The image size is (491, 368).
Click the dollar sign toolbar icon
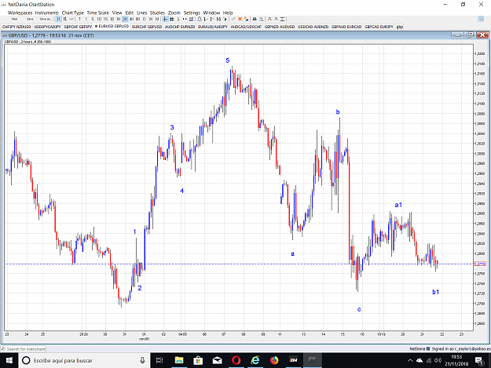(x=178, y=19)
